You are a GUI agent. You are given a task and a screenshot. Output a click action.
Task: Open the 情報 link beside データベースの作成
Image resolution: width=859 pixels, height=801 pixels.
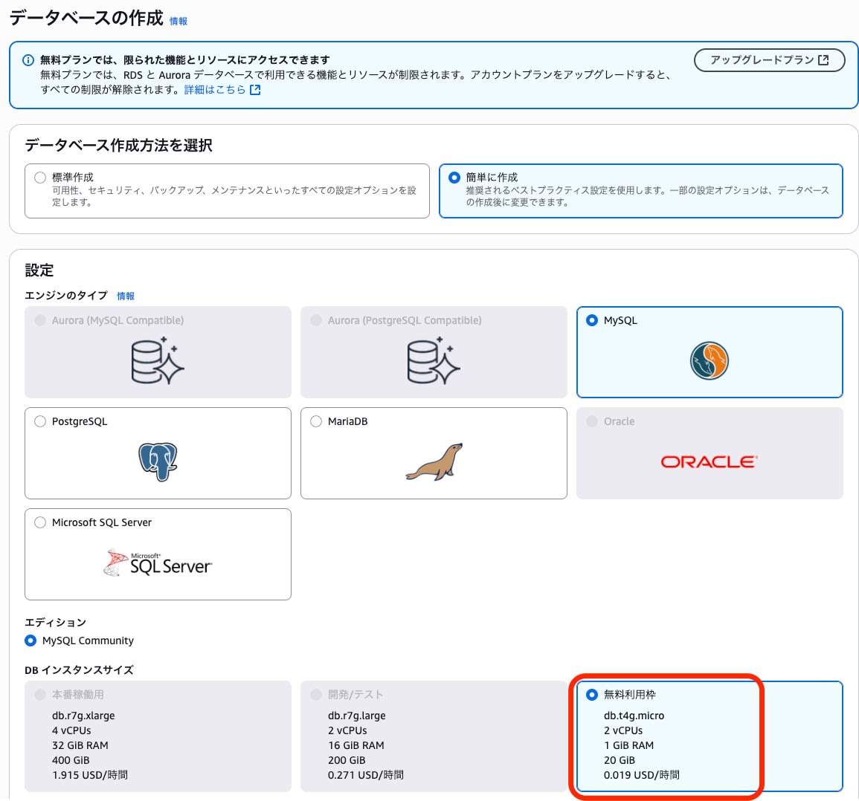pos(178,22)
